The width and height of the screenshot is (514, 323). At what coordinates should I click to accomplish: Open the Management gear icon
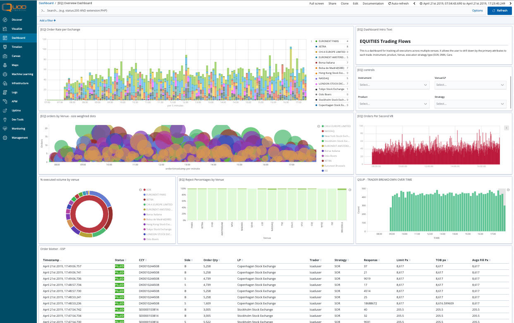[5, 138]
